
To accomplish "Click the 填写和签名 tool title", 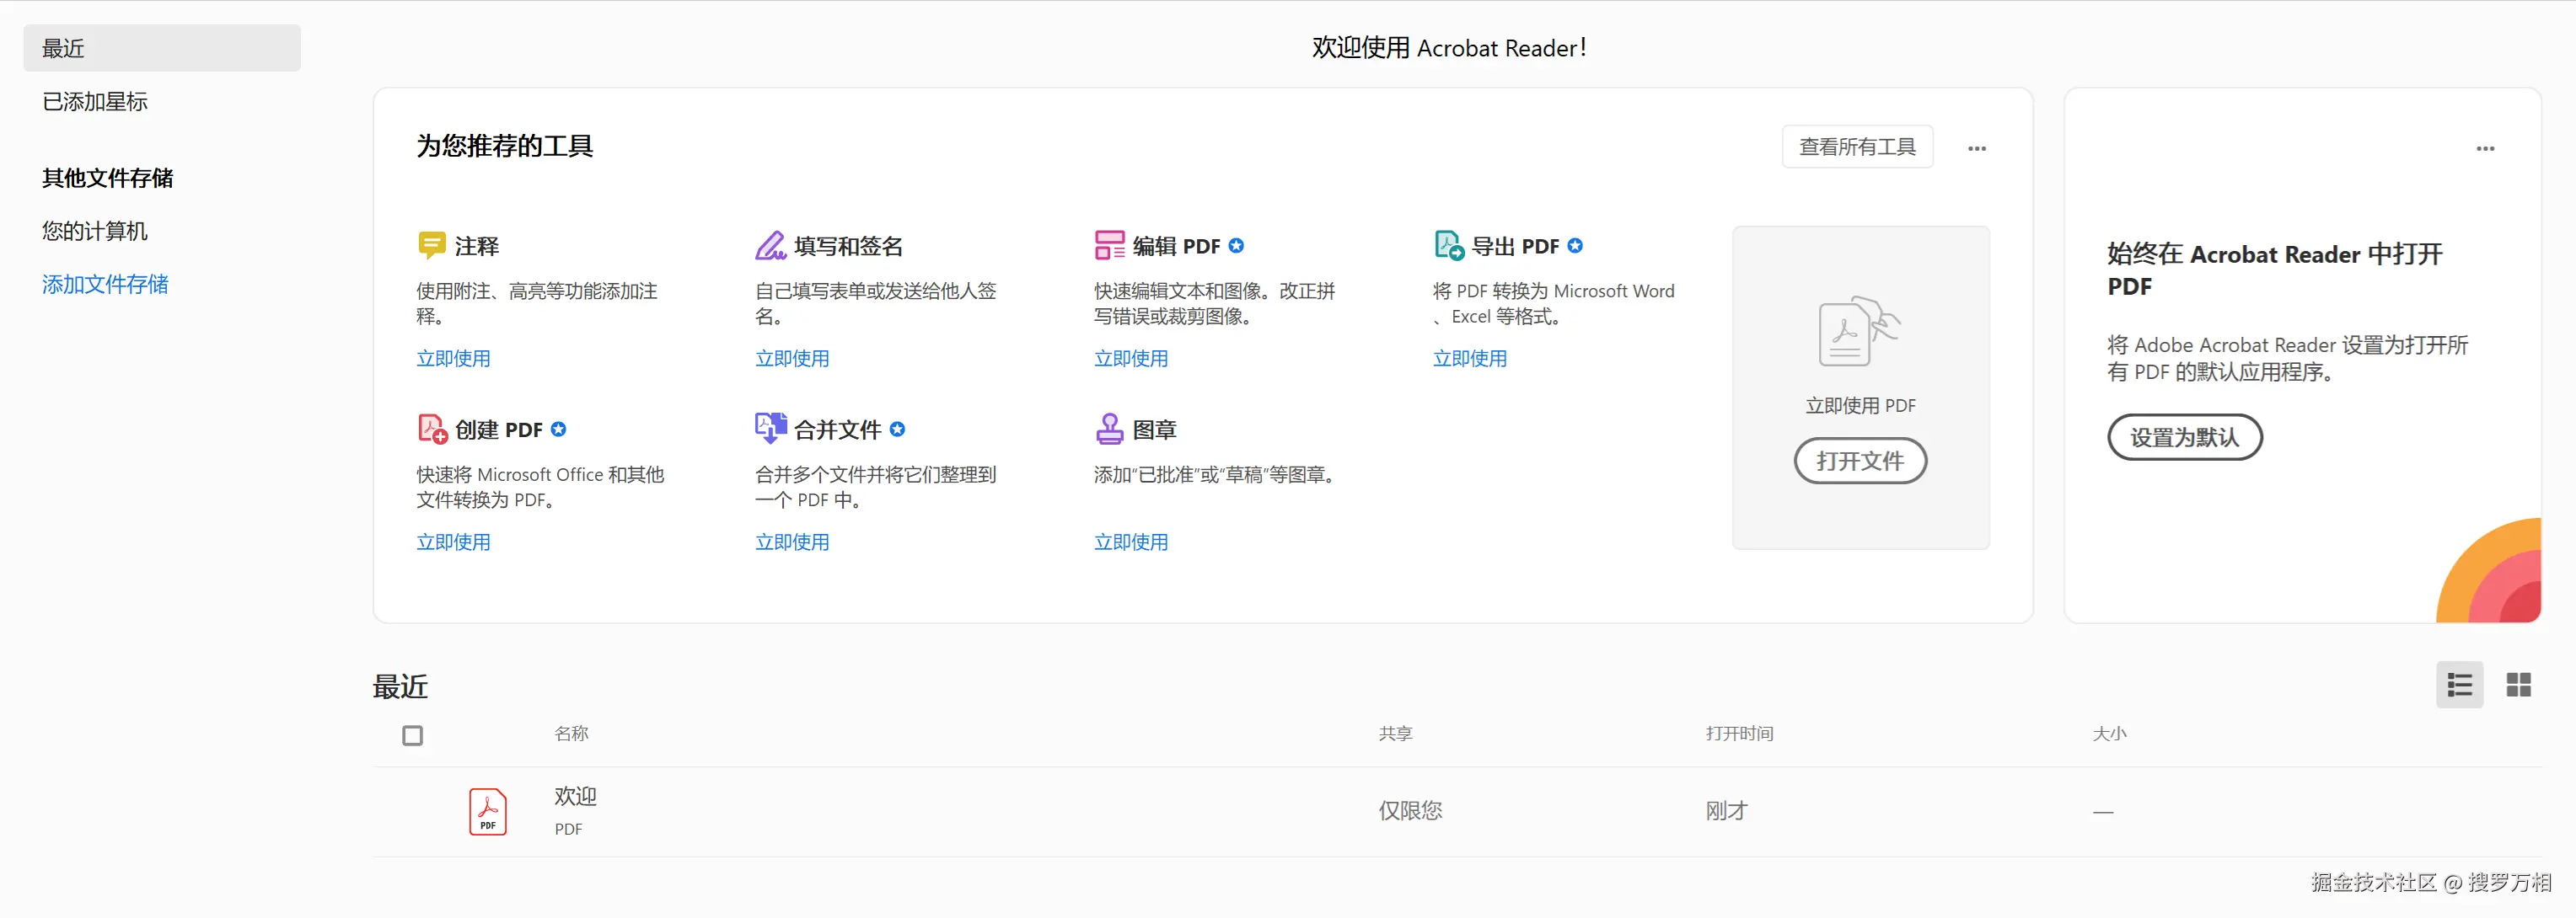I will 848,246.
